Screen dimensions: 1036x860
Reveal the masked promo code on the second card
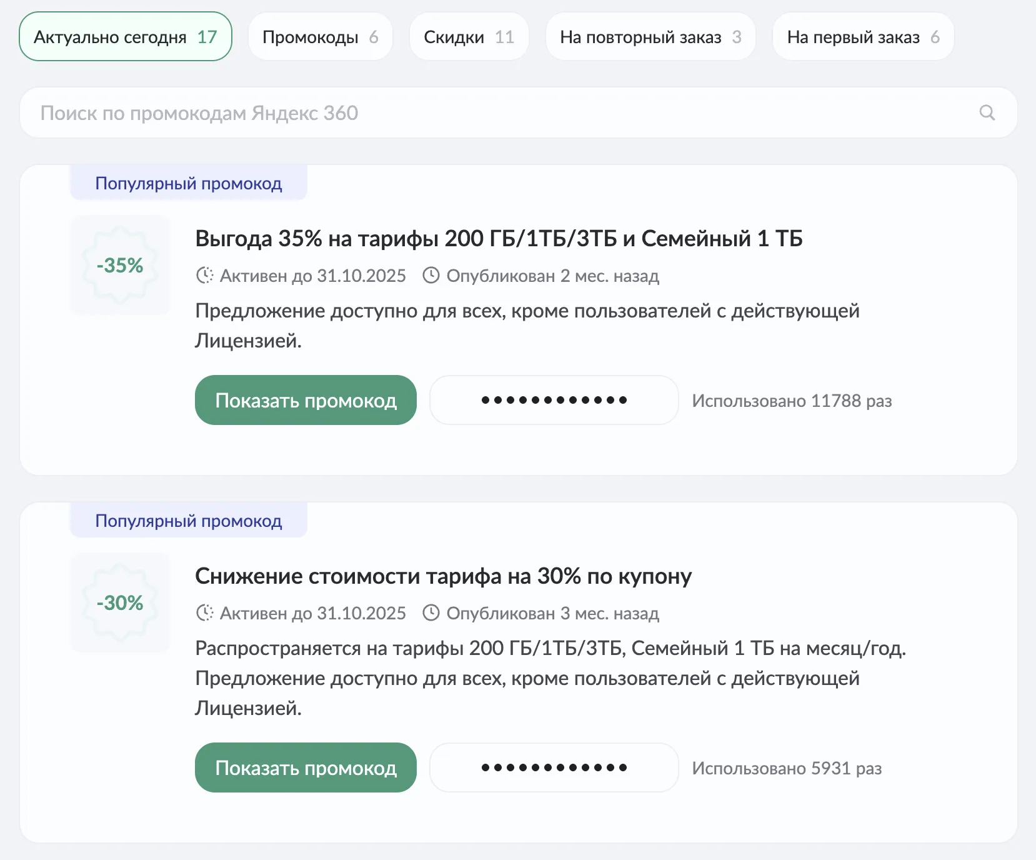click(x=553, y=767)
